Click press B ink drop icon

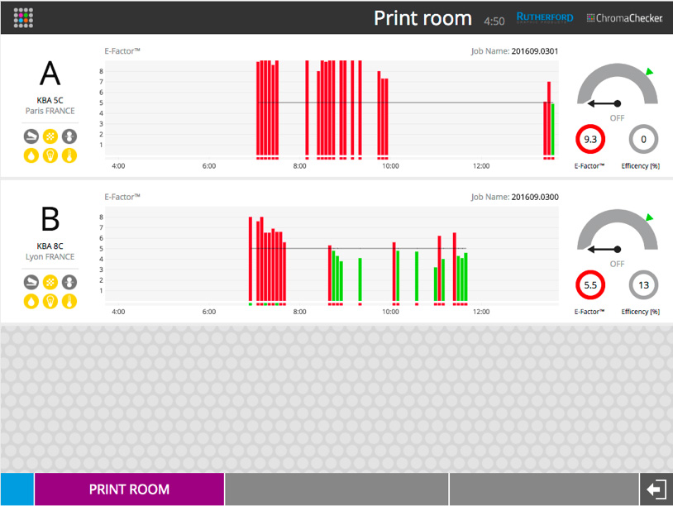(31, 301)
